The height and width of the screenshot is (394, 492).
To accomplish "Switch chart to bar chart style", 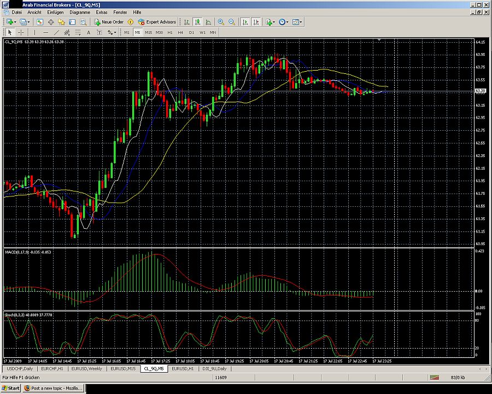I will tap(187, 22).
